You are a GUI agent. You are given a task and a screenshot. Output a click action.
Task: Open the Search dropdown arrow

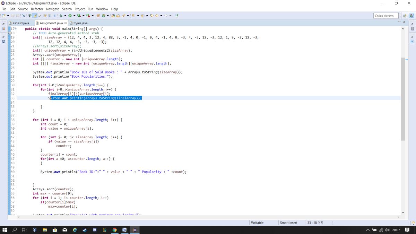point(128,16)
